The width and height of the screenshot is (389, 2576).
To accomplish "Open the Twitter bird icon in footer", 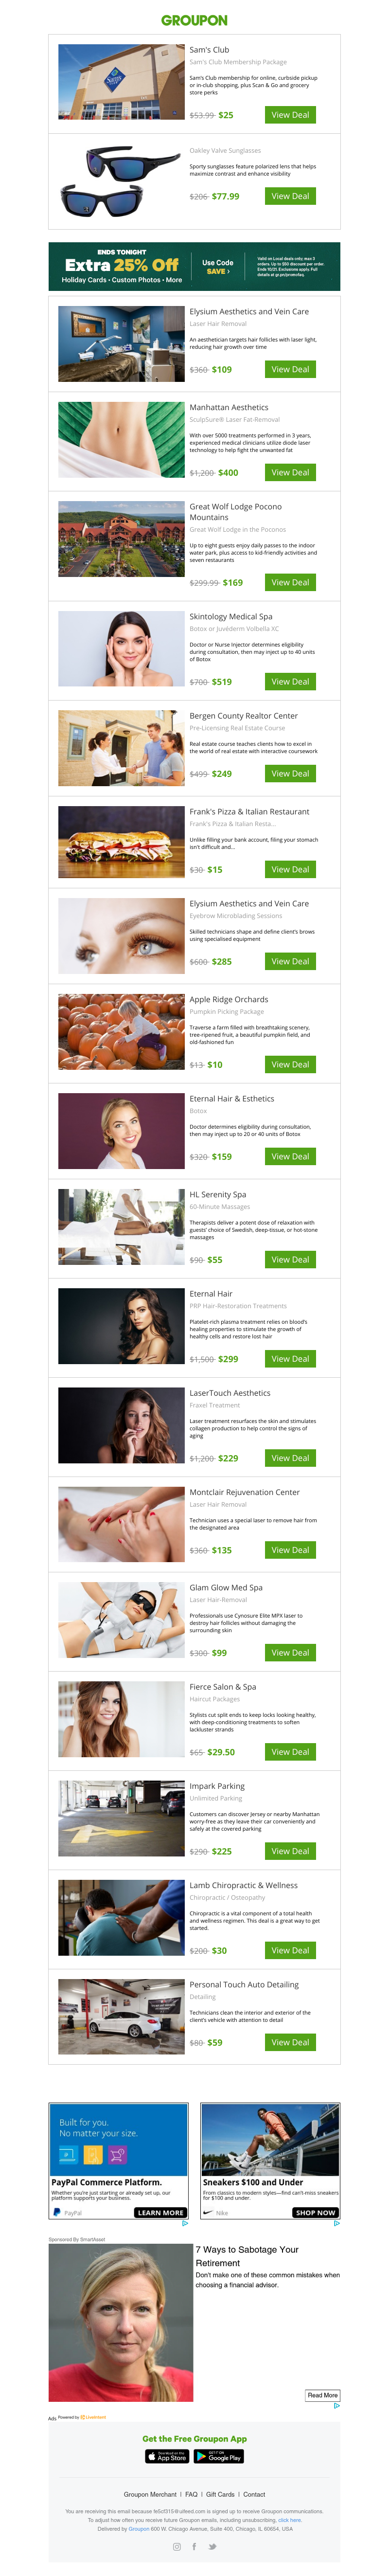I will [212, 2546].
